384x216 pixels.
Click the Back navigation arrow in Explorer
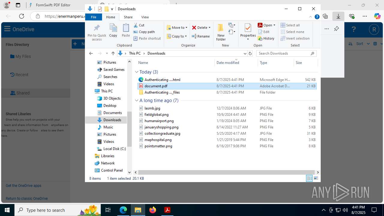coord(91,53)
